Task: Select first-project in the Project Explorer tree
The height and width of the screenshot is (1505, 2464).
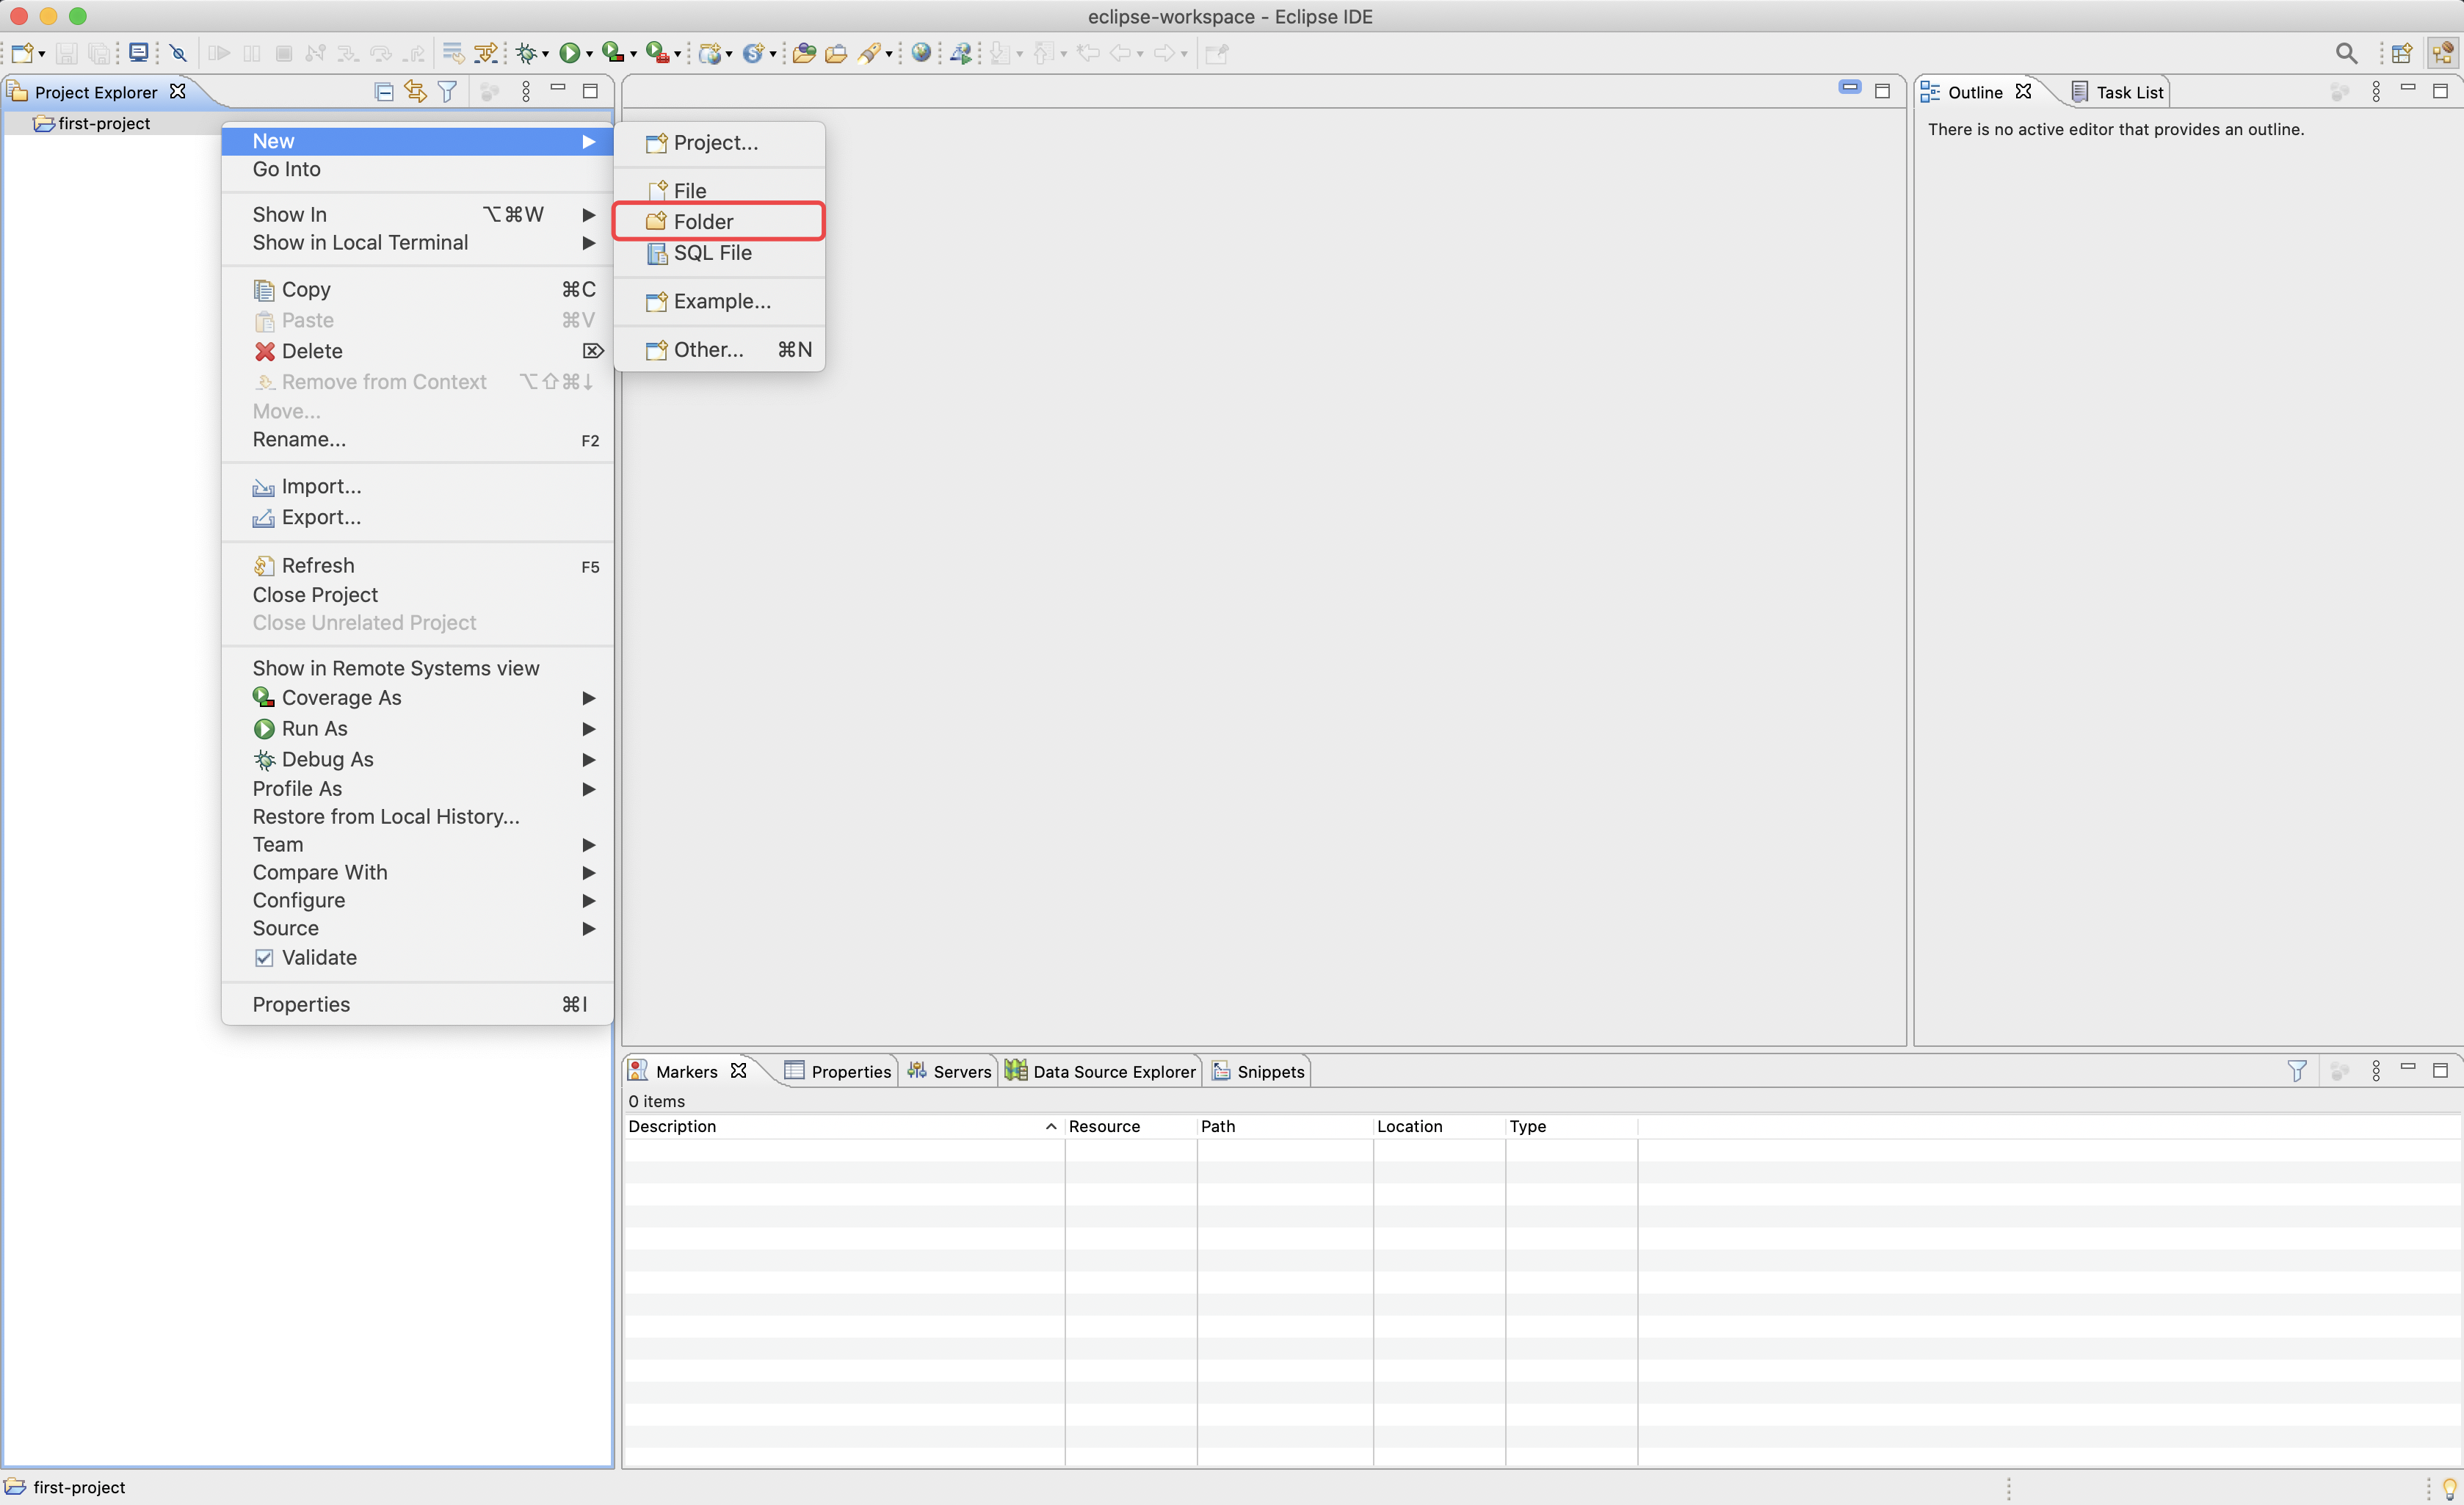Action: [104, 123]
